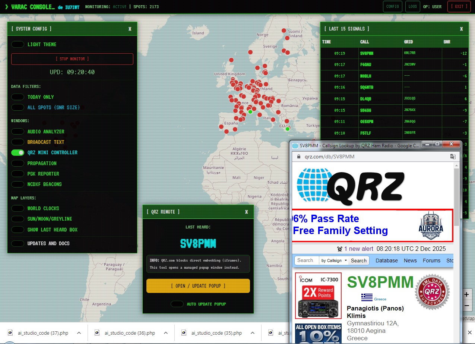
Task: Click the 'All Open Box Items 10%' ad
Action: point(318,333)
